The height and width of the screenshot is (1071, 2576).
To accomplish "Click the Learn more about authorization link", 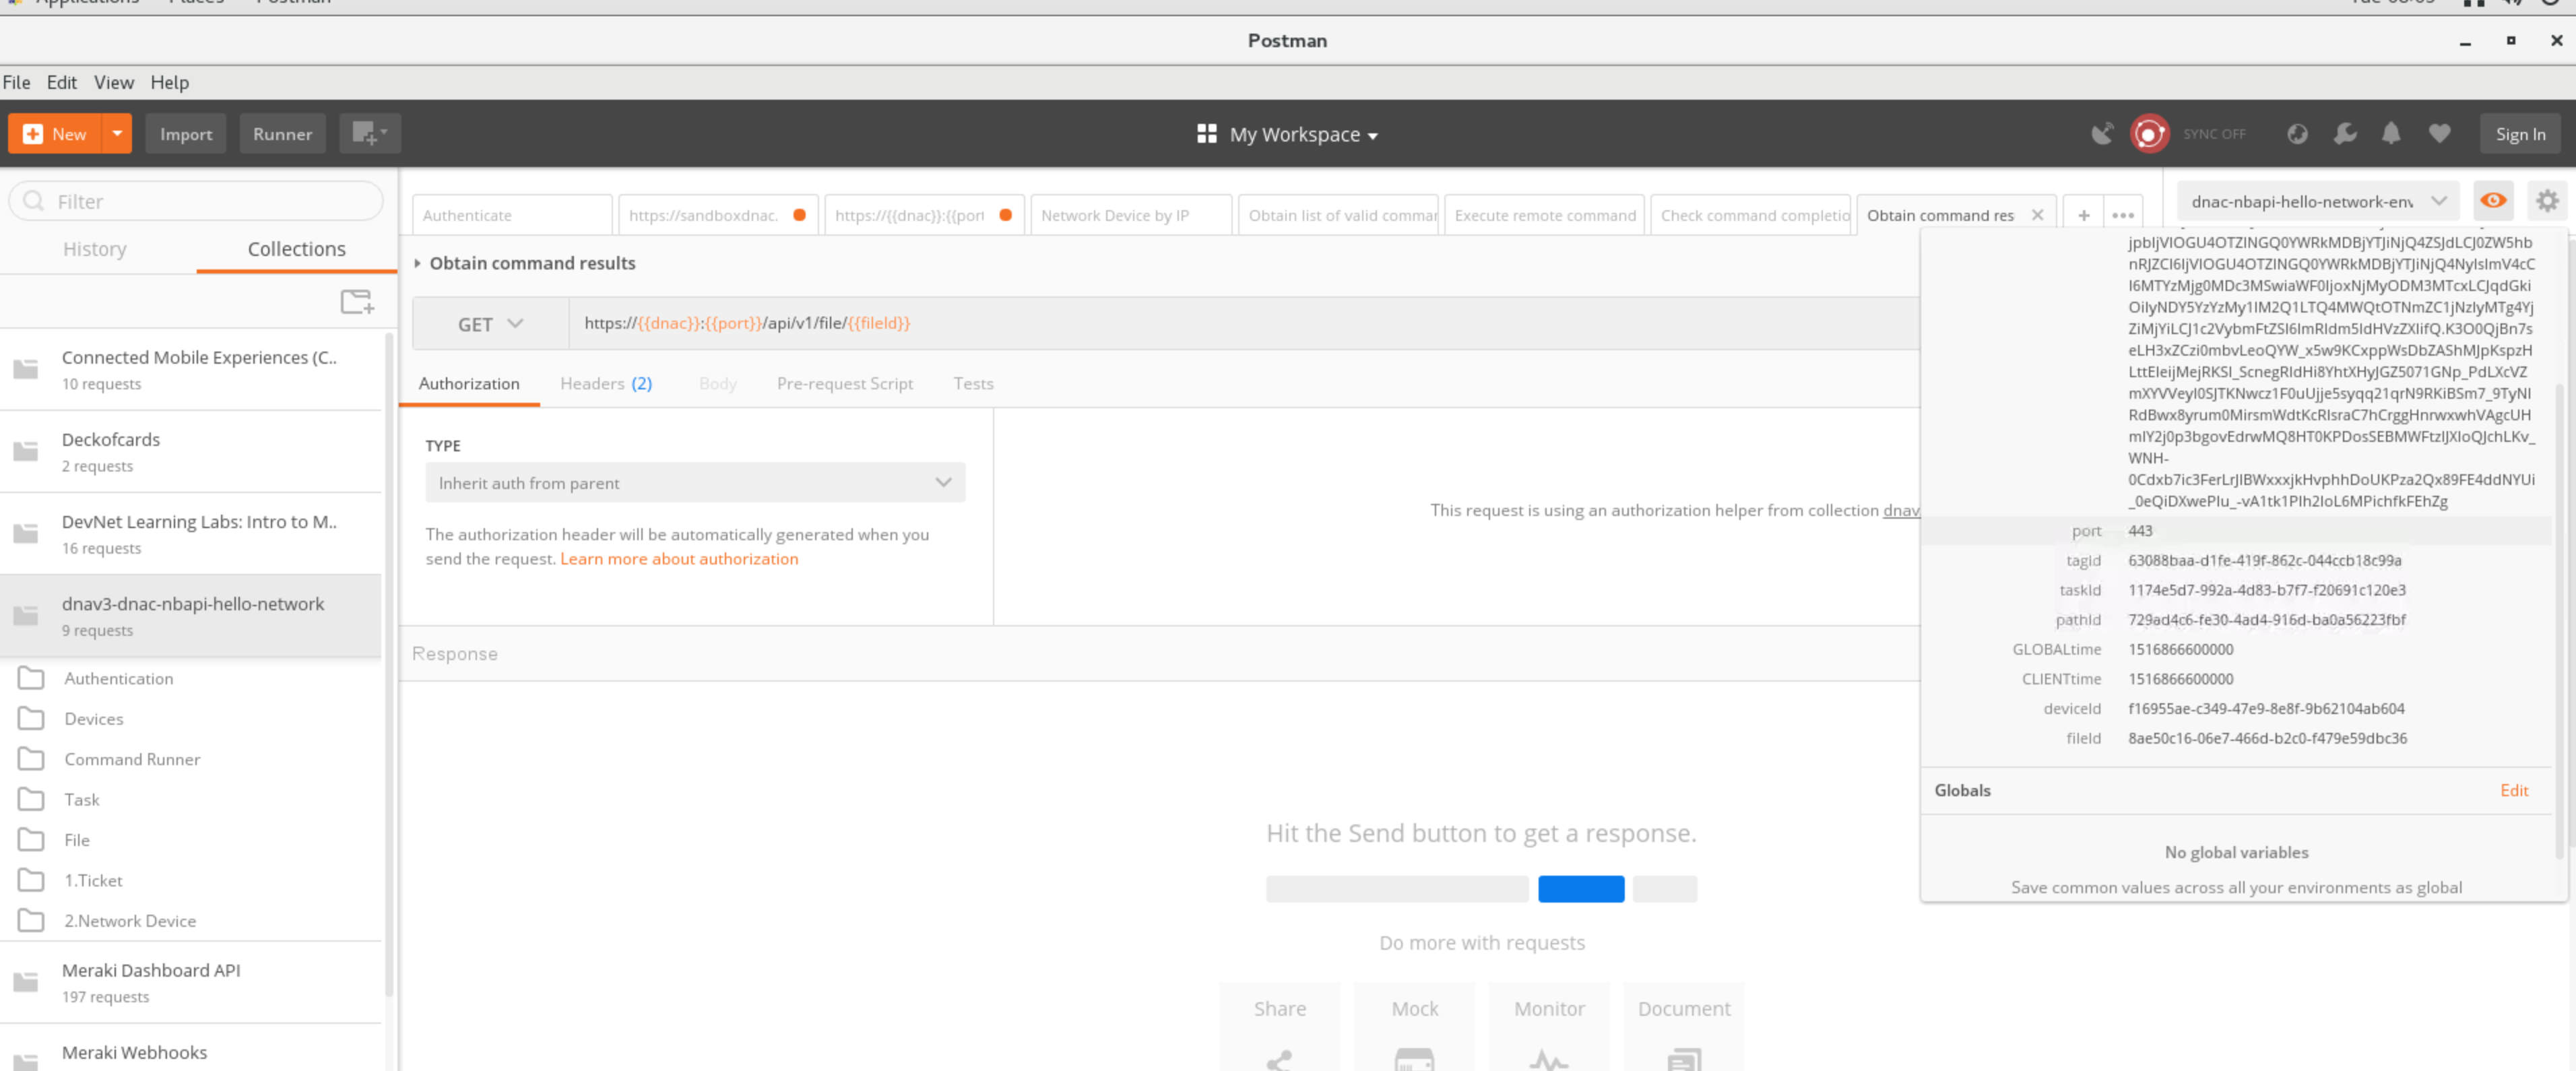I will [x=679, y=558].
